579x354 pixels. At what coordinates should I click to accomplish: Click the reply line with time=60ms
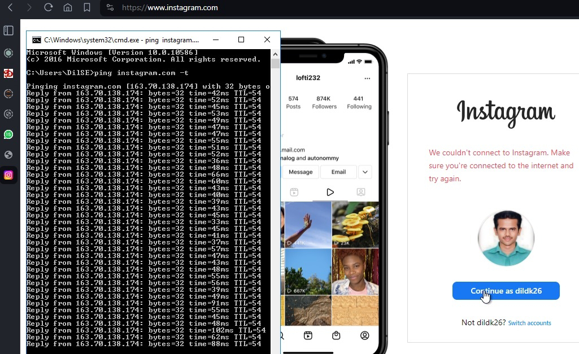[143, 181]
